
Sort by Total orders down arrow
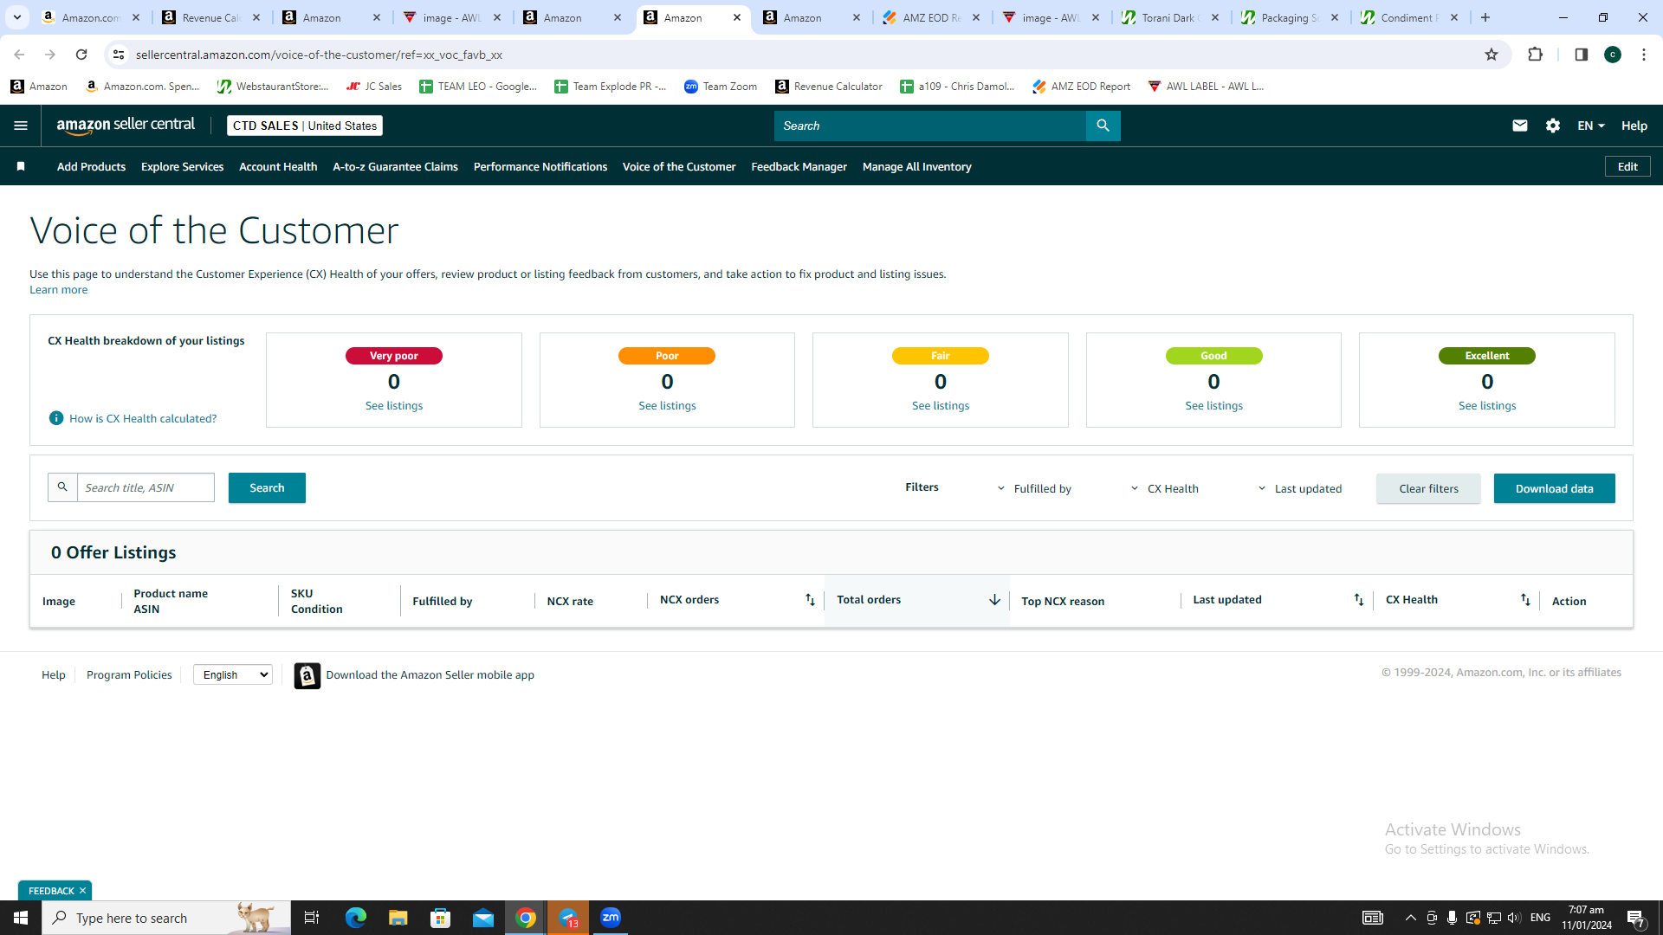tap(994, 600)
